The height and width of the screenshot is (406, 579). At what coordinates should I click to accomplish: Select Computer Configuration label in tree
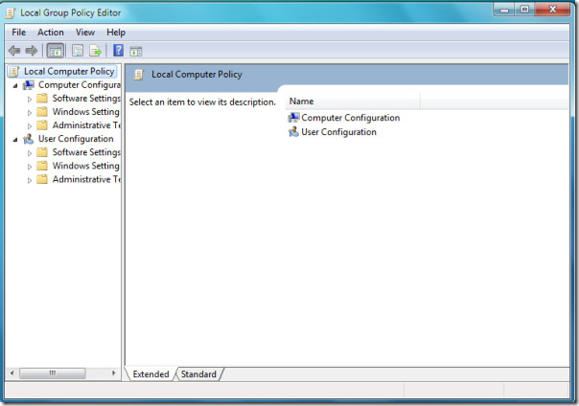(79, 85)
